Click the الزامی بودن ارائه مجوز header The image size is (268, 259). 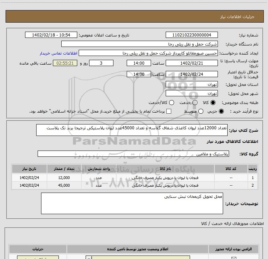234,249
